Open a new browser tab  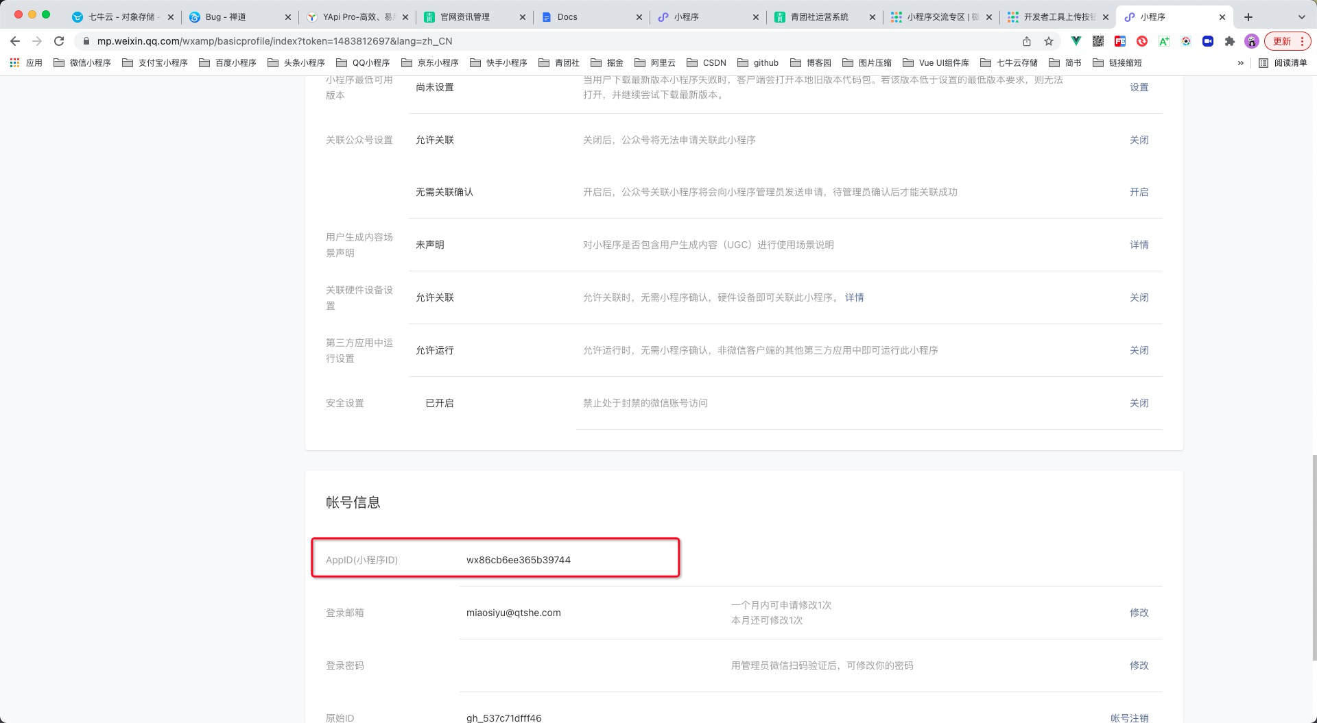pyautogui.click(x=1248, y=17)
